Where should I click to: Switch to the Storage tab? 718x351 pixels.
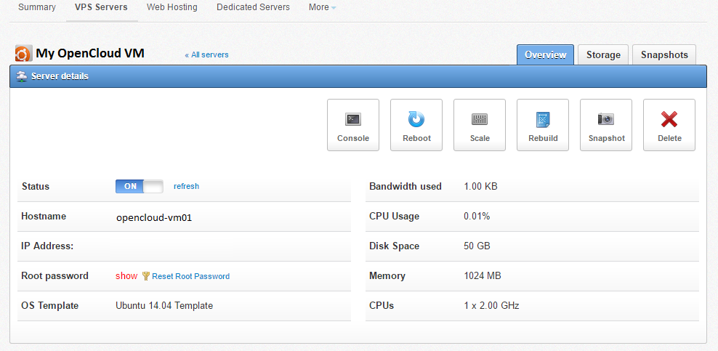[x=603, y=55]
